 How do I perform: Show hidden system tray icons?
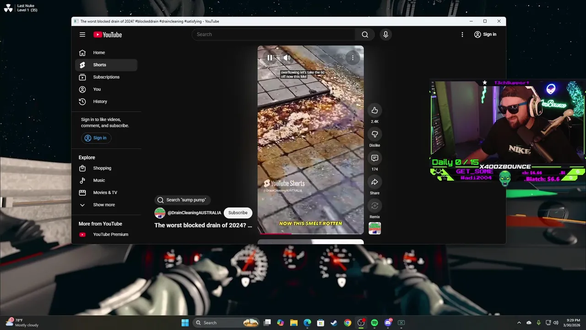pos(519,323)
